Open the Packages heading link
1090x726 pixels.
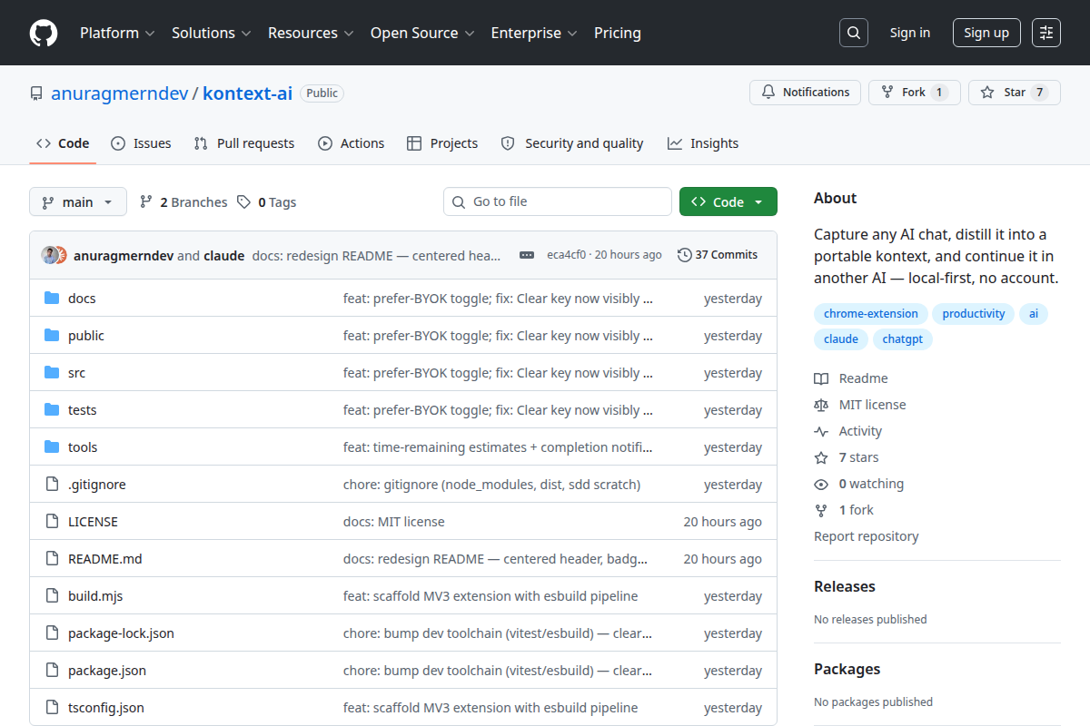click(847, 669)
